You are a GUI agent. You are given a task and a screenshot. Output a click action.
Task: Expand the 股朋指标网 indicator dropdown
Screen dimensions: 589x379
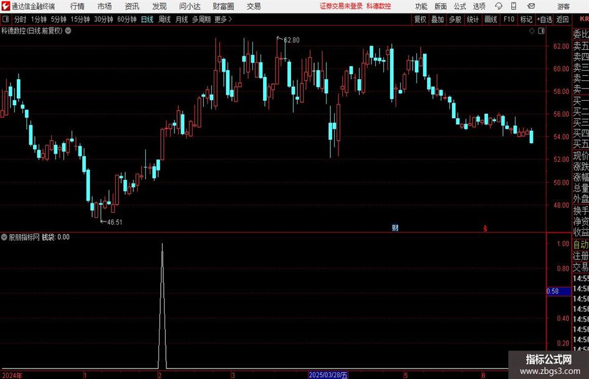[4, 237]
